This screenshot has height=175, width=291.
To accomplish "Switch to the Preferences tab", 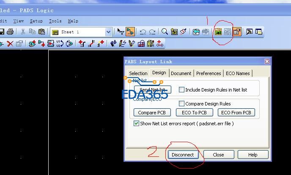I will tap(209, 73).
